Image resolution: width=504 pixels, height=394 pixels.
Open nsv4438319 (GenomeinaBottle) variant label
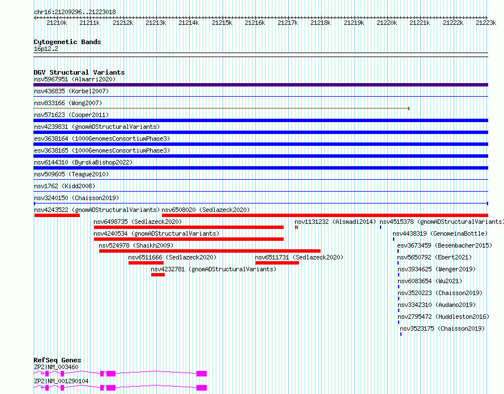tap(440, 233)
